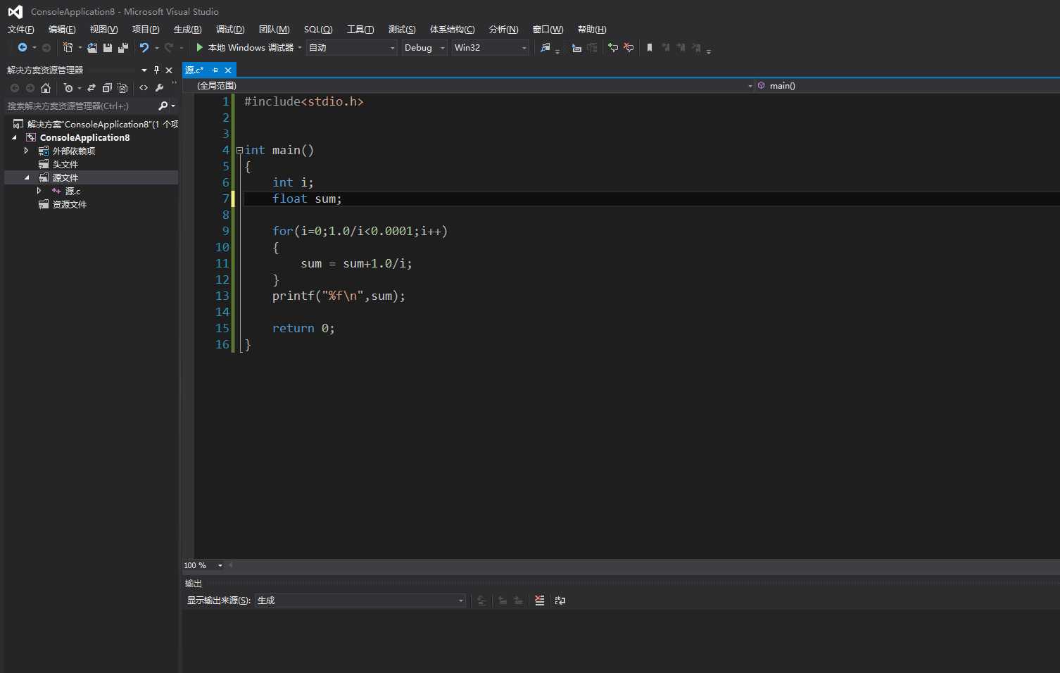
Task: Clear all output with red X list icon
Action: click(540, 600)
